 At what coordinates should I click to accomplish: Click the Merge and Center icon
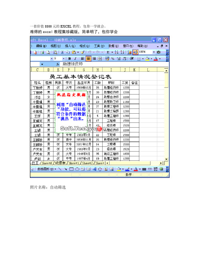pos(100,59)
